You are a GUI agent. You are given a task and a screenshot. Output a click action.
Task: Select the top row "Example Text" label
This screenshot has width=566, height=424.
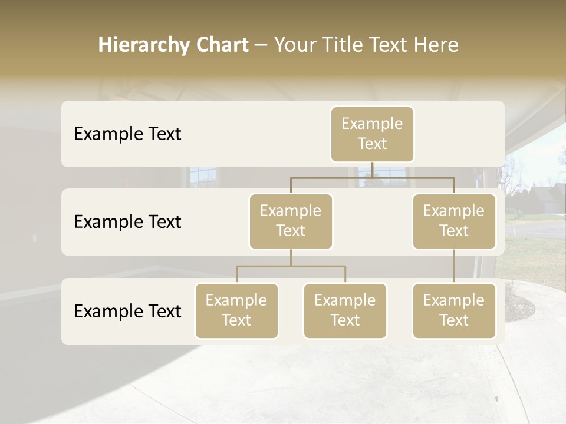127,134
